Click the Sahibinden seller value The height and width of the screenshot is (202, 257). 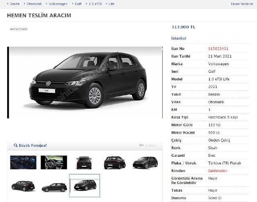click(218, 171)
